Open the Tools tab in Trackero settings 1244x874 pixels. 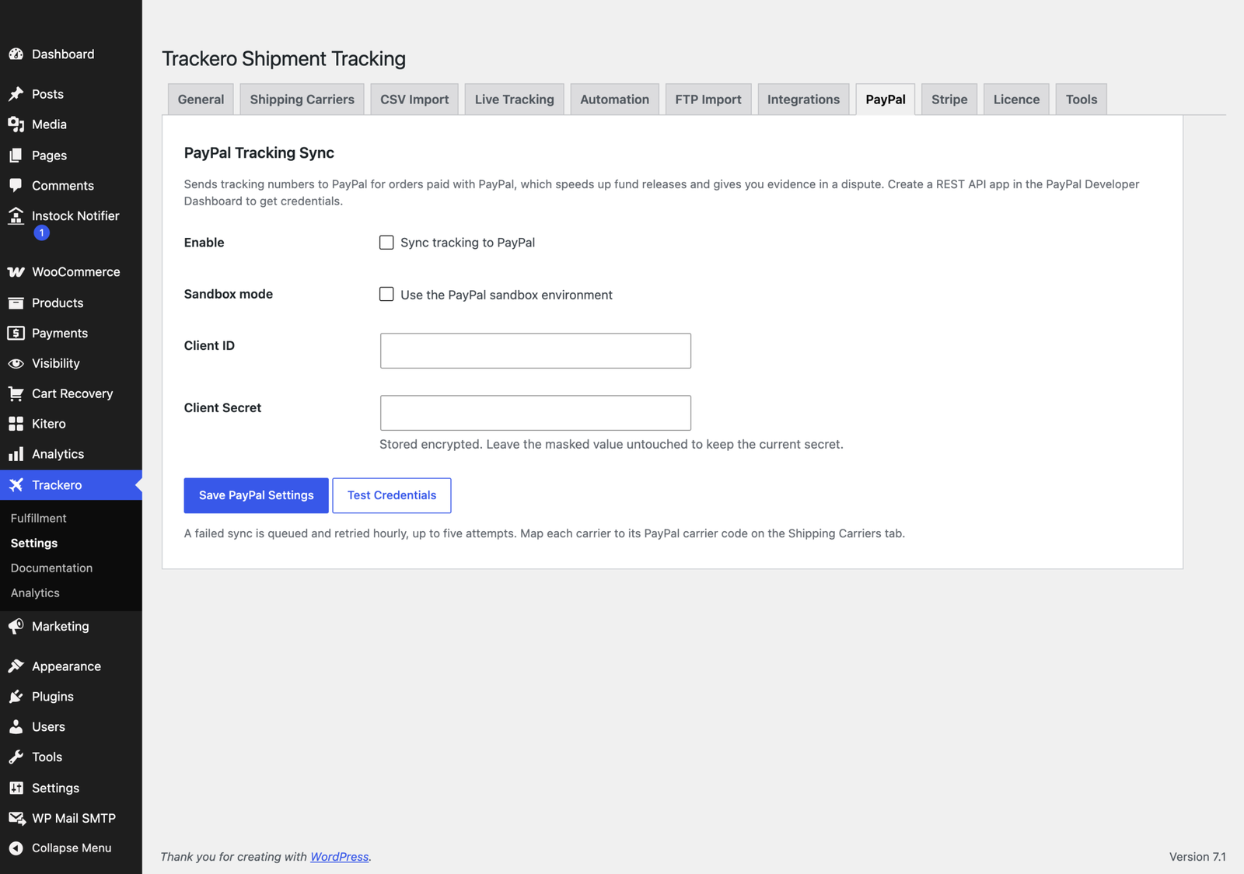(x=1082, y=100)
